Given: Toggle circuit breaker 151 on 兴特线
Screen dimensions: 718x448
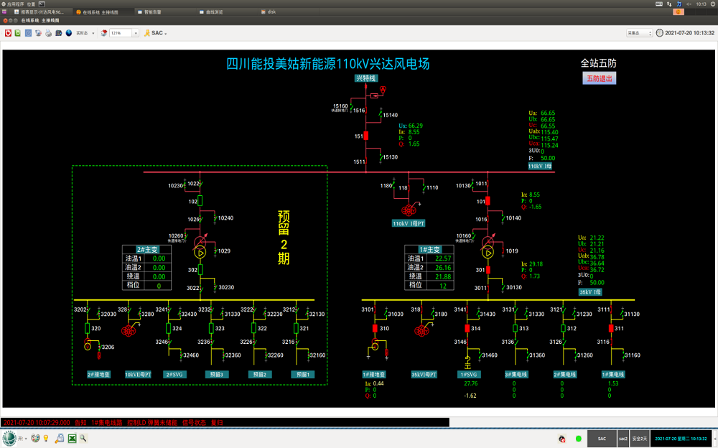Looking at the screenshot, I should click(366, 136).
